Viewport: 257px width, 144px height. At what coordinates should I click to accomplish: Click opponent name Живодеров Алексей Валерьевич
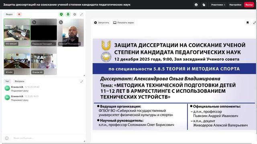tap(220, 125)
